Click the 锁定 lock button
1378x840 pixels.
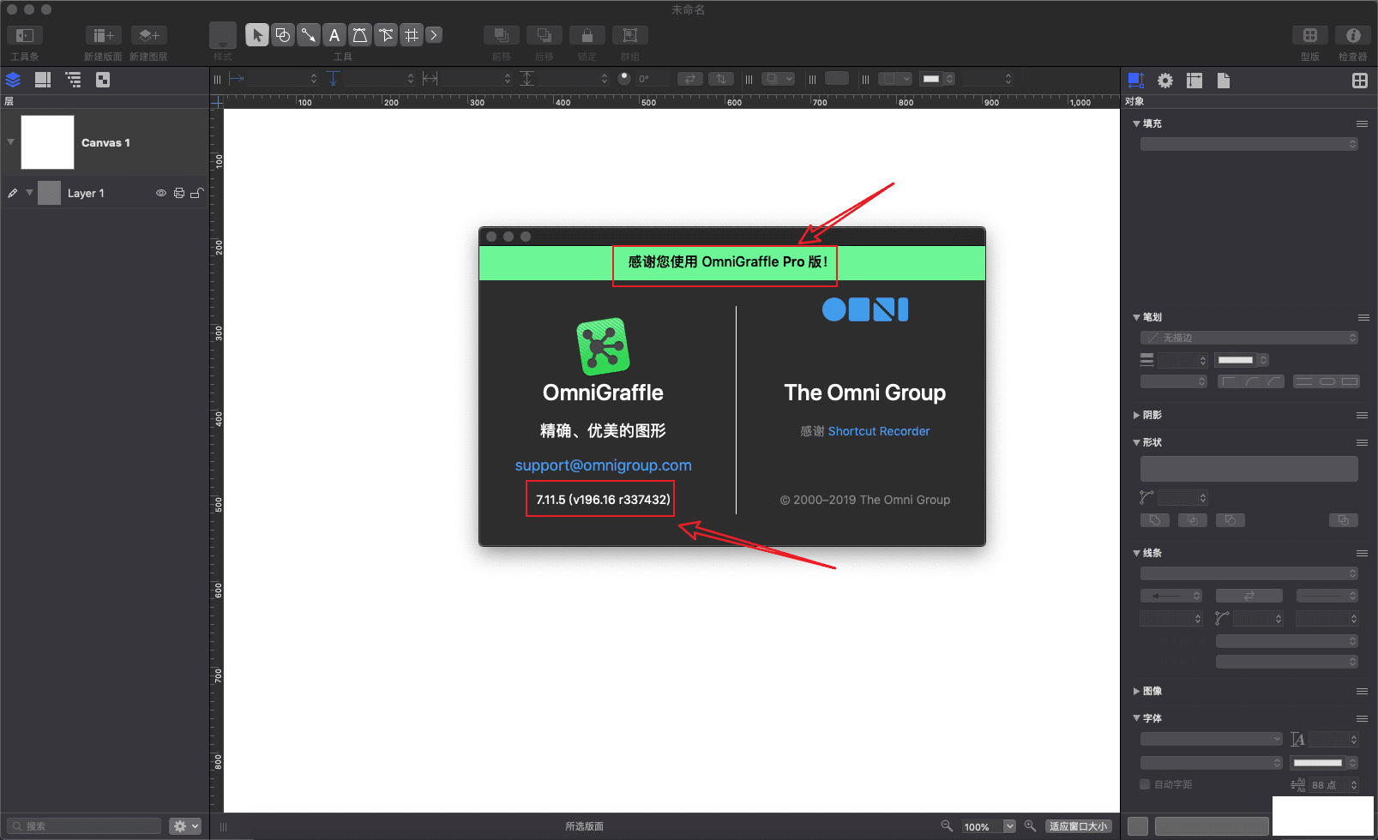[x=587, y=35]
